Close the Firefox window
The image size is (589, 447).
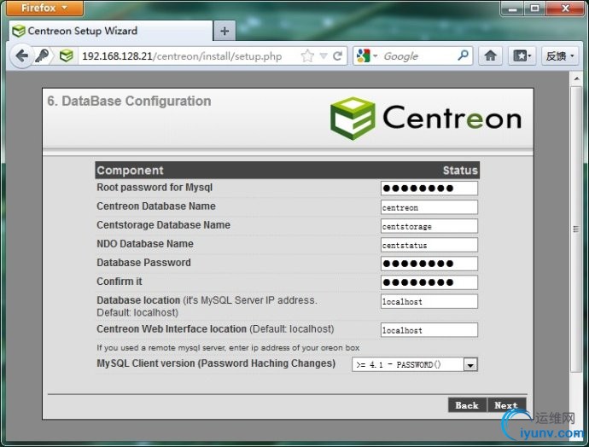click(x=565, y=9)
